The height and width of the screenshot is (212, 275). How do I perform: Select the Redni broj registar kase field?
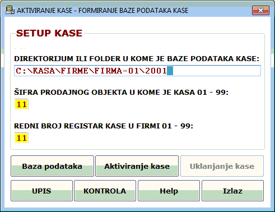tap(21, 138)
